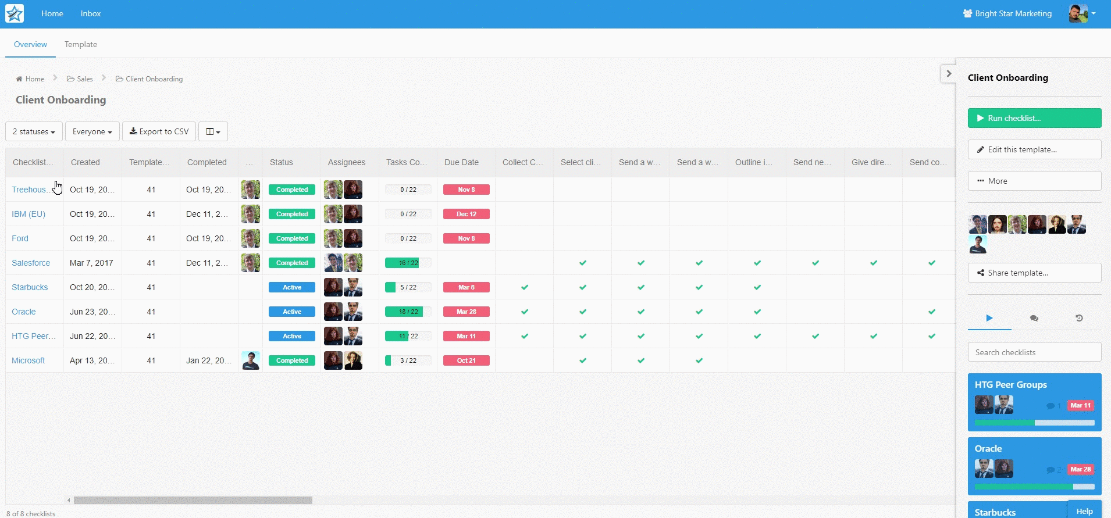Open Bright Star Marketing organization
1111x518 pixels.
1007,13
